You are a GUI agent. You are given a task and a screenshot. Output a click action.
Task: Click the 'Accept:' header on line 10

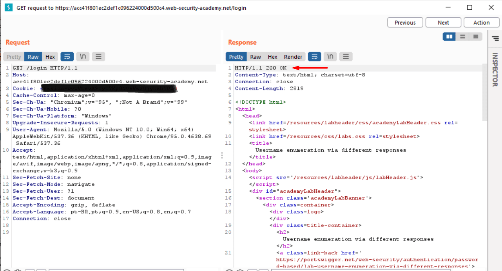24,150
